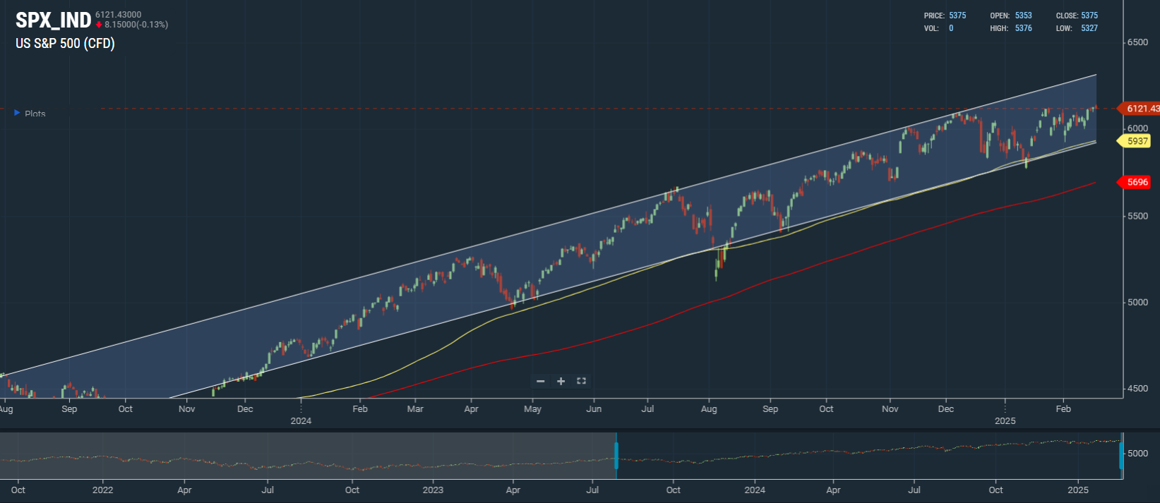Screen dimensions: 1160x503
Task: Click the fullscreen icon beside the plus button
Action: click(581, 381)
